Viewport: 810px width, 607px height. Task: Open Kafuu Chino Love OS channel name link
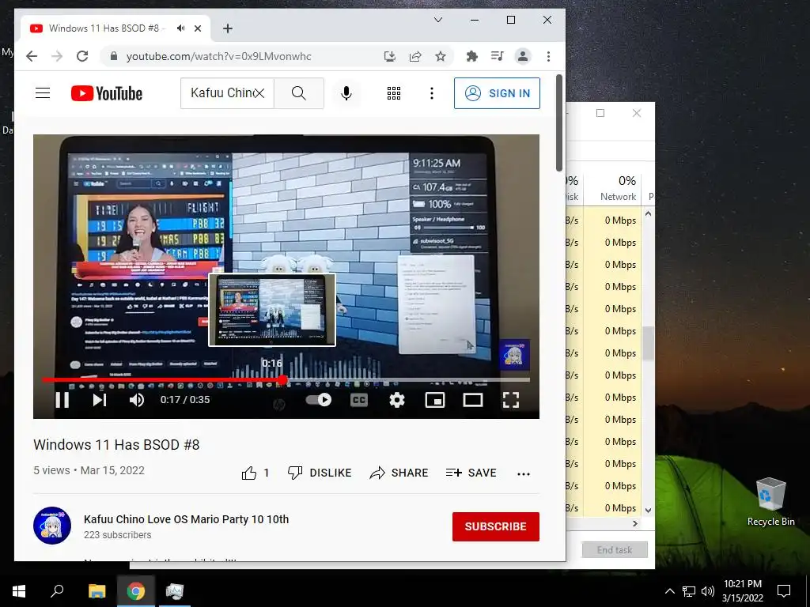187,519
